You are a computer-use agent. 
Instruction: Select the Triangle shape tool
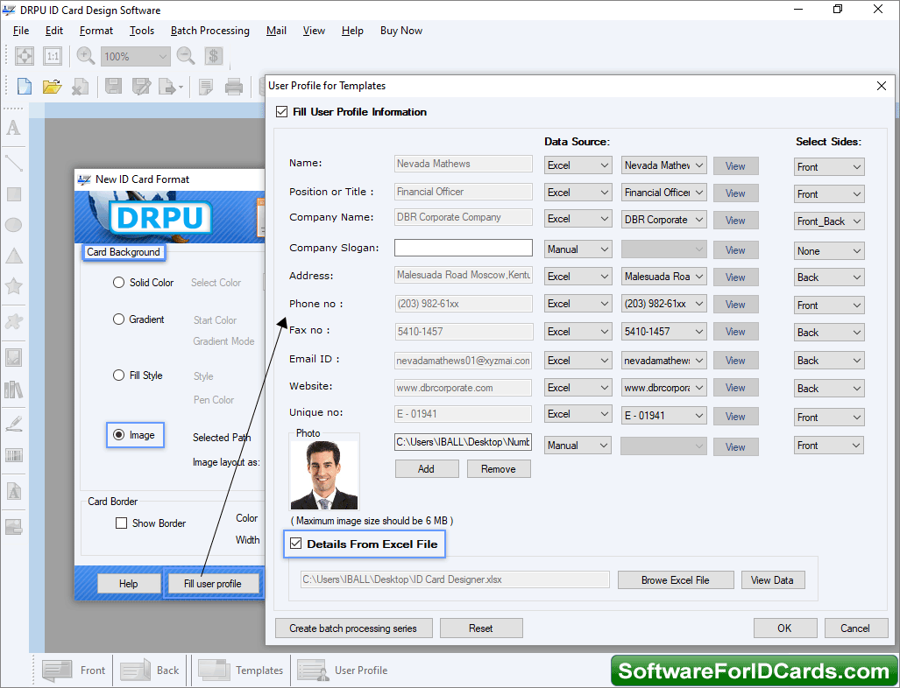(14, 256)
